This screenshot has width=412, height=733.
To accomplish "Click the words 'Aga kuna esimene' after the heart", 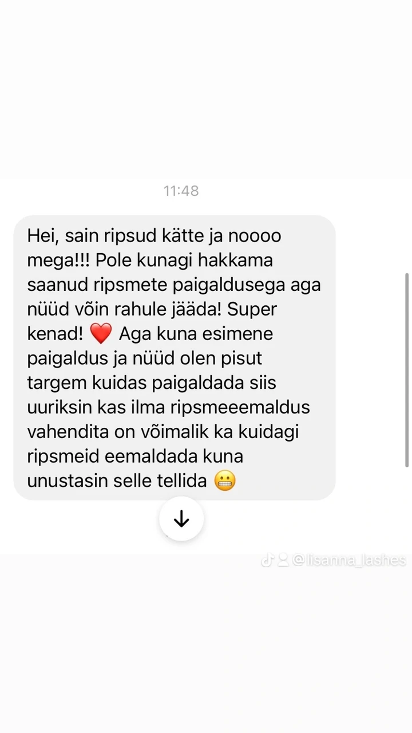I will pos(196,334).
